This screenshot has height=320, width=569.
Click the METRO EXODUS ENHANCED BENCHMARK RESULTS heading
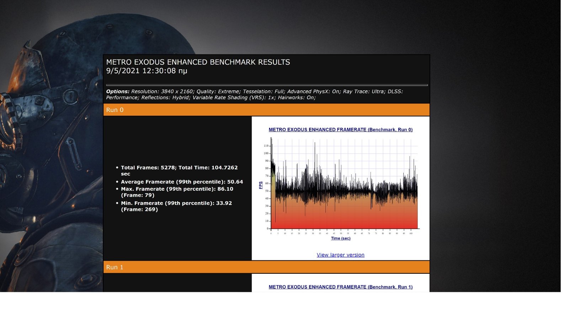(198, 62)
